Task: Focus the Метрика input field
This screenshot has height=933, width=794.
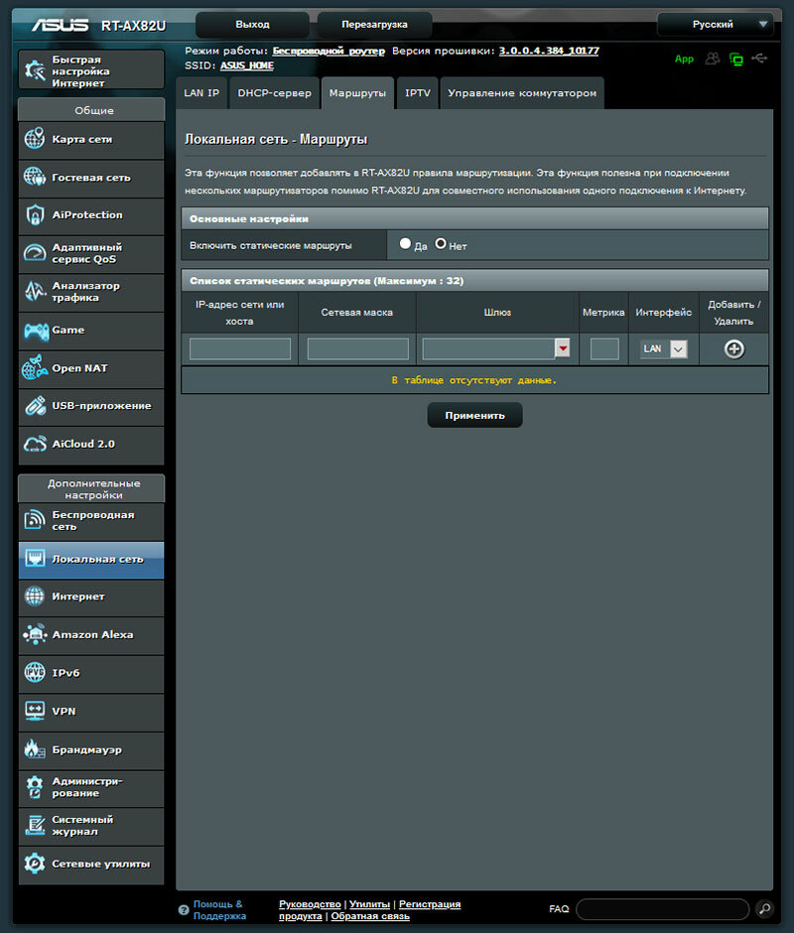Action: 604,348
